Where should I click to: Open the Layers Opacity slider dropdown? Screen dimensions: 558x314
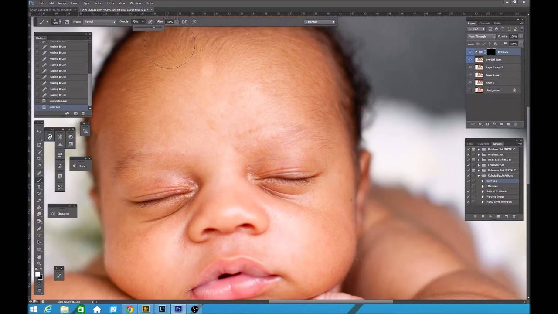pyautogui.click(x=521, y=36)
